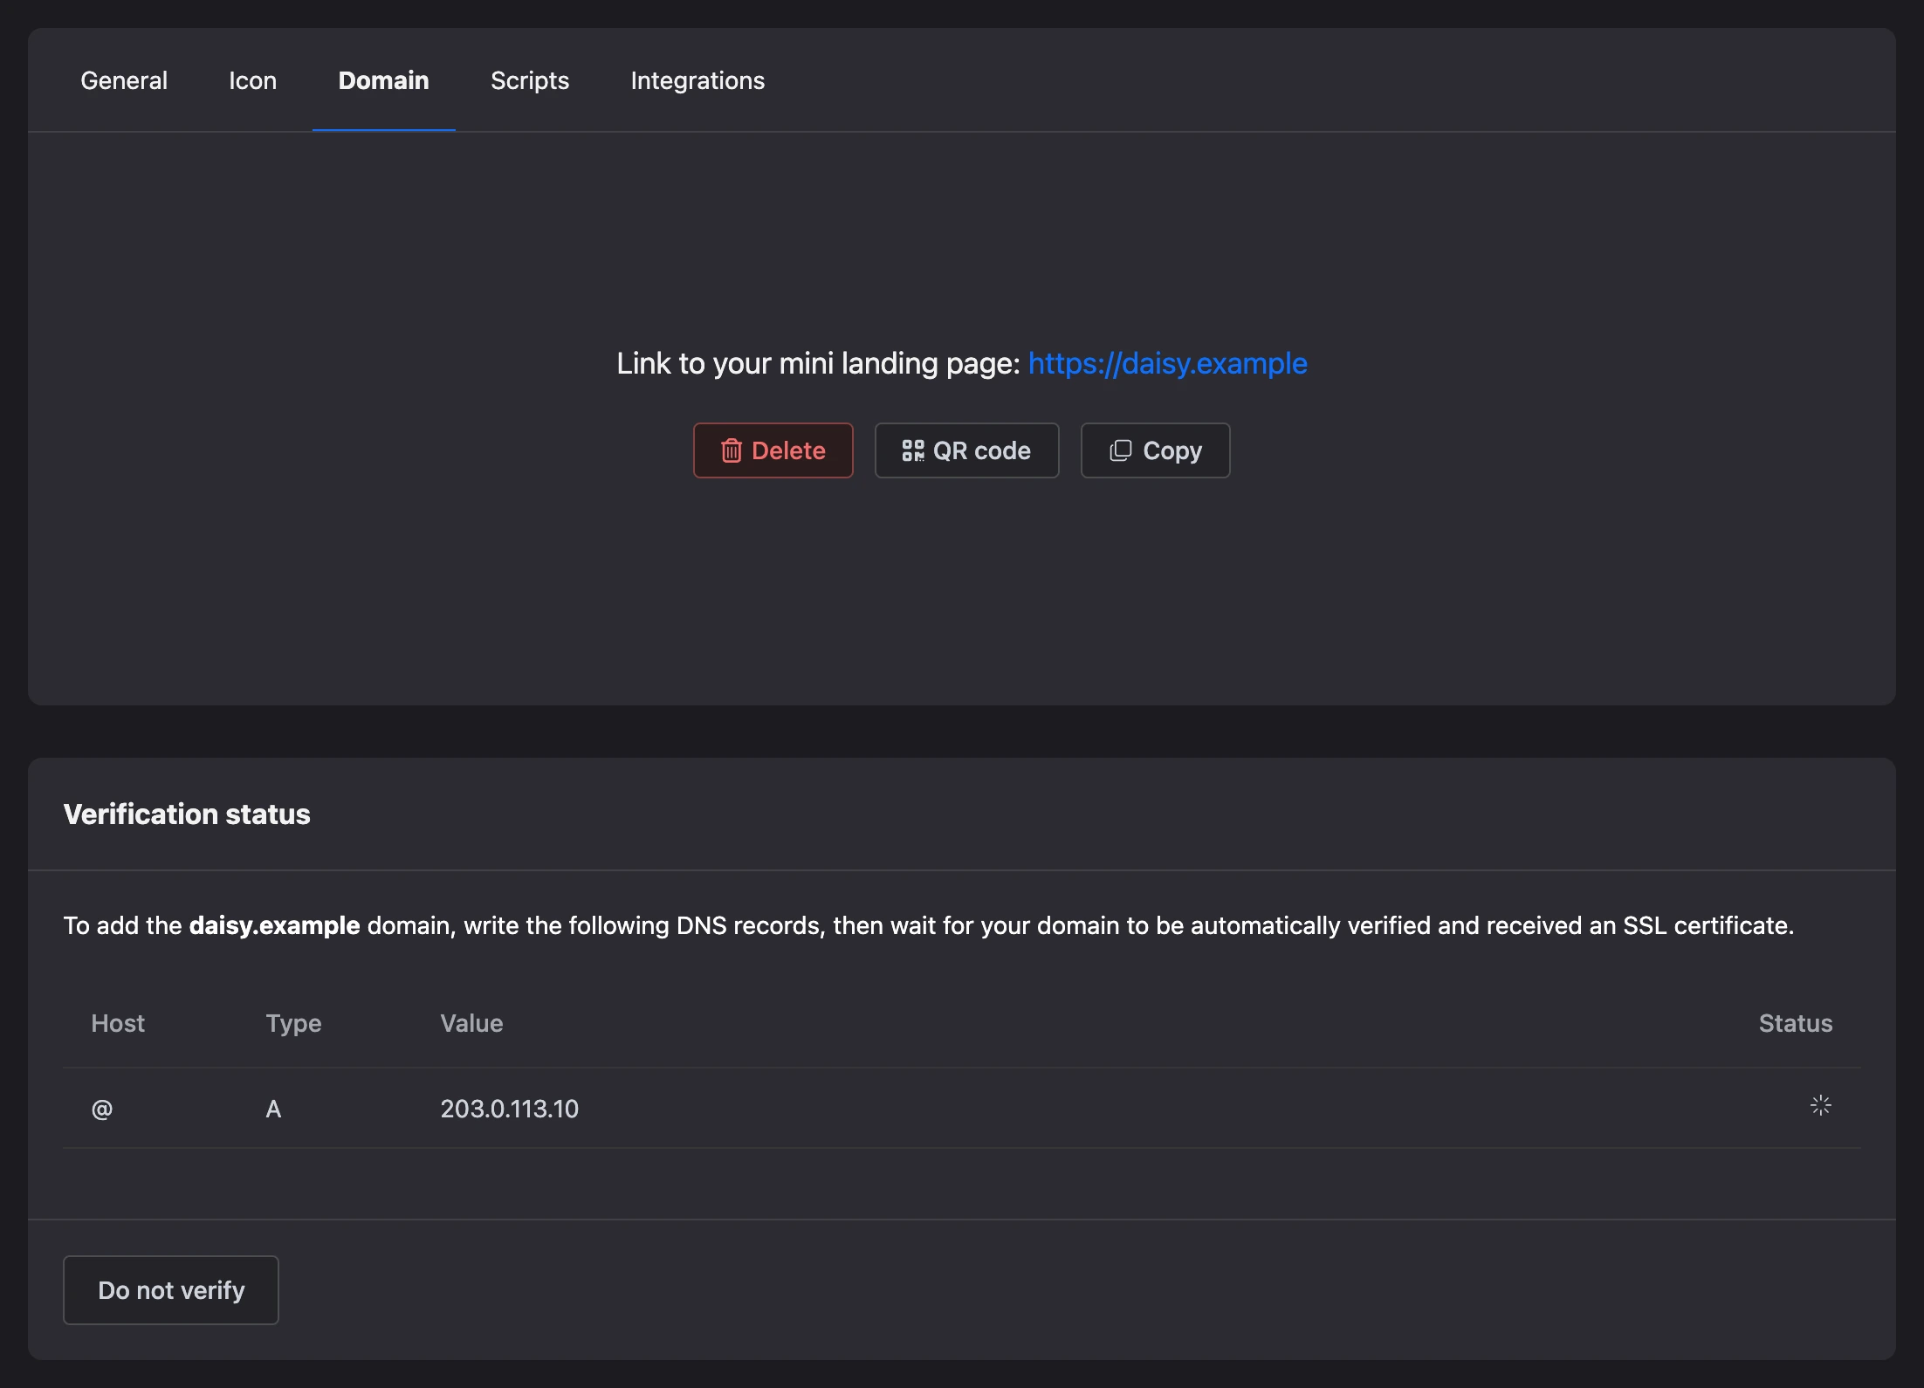The image size is (1924, 1388).
Task: Select the Domain tab
Action: click(383, 80)
